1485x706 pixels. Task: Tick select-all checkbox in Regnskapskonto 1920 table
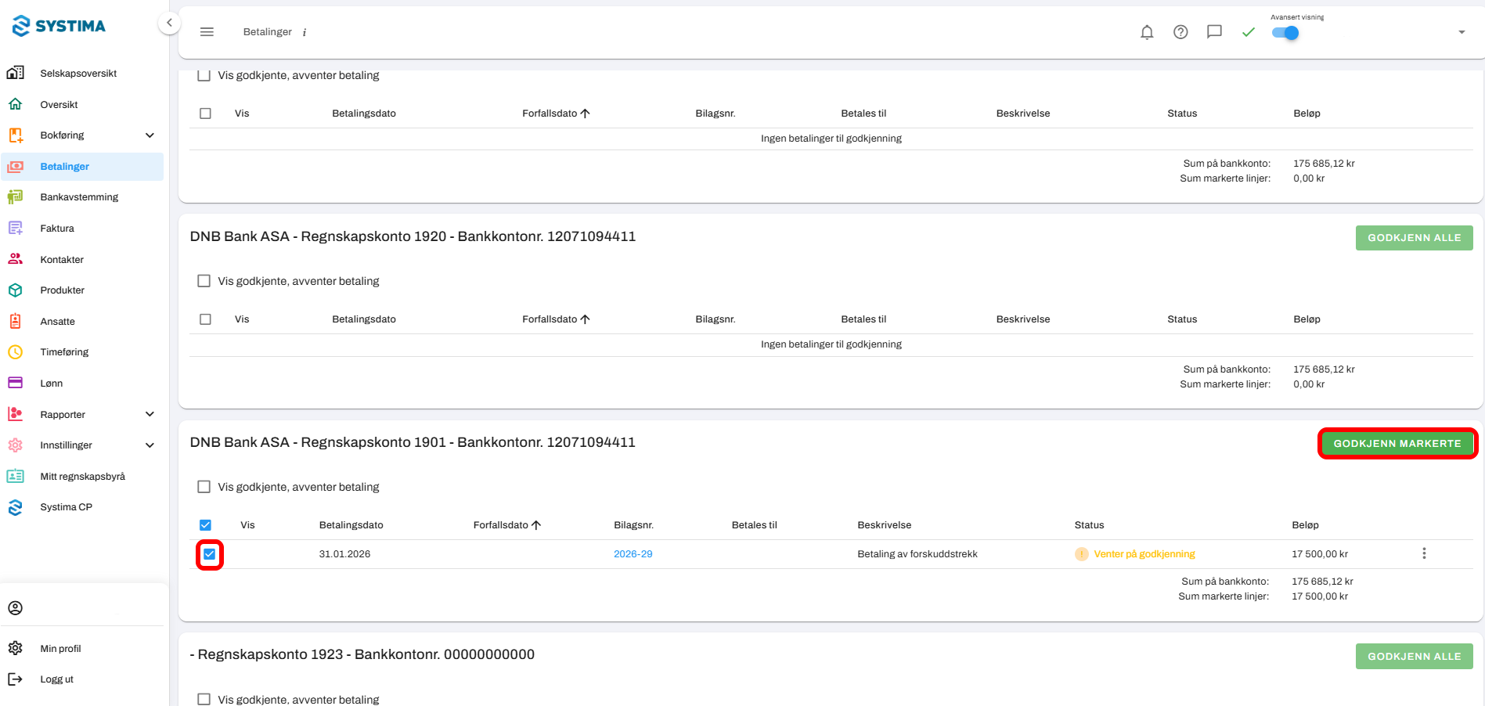[205, 319]
